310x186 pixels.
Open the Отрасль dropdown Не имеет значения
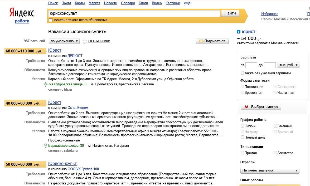pyautogui.click(x=270, y=170)
